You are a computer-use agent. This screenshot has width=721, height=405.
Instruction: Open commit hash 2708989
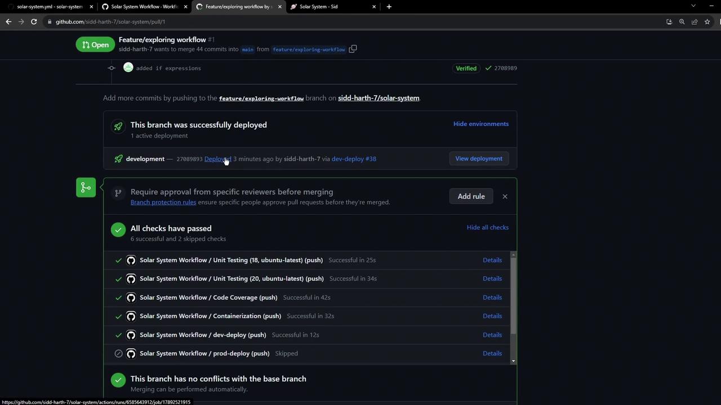click(x=505, y=68)
